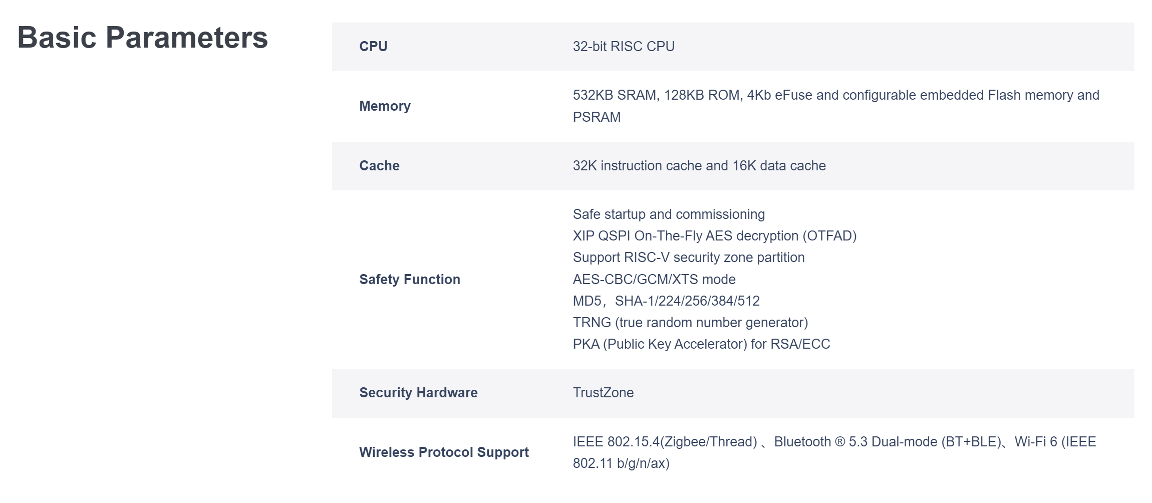Screen dimensions: 1152x503
Task: Click the 32-bit RISC CPU value
Action: click(624, 46)
